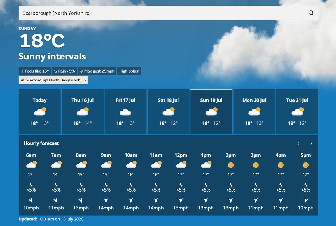
Task: Click the 5pm raindrop chance icon
Action: point(305,185)
